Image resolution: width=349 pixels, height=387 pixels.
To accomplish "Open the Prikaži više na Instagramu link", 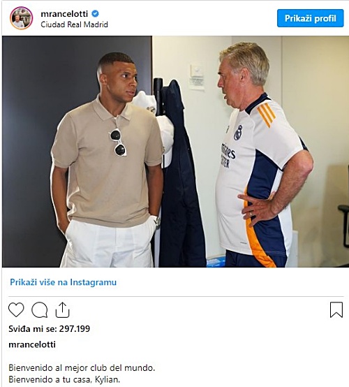I will tap(63, 282).
